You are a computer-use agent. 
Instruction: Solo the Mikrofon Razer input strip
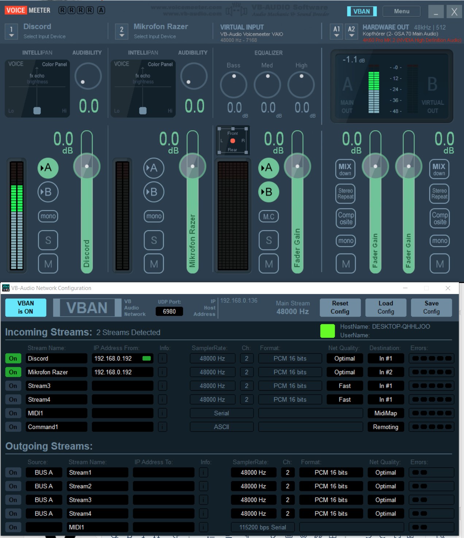[x=154, y=240]
